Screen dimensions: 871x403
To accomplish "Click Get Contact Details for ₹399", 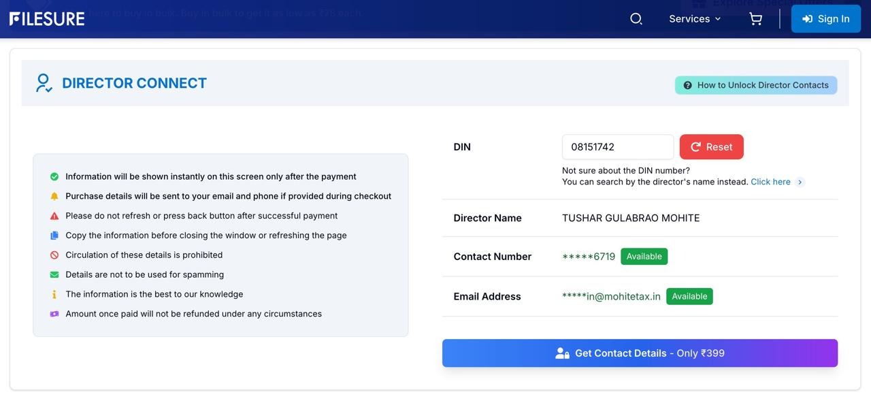I will click(x=640, y=353).
